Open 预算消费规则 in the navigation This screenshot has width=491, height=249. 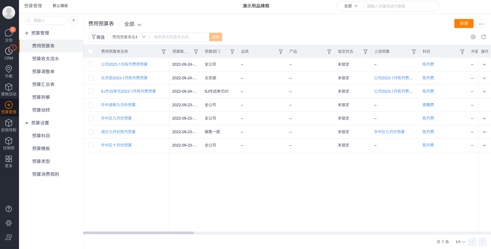[x=45, y=174]
